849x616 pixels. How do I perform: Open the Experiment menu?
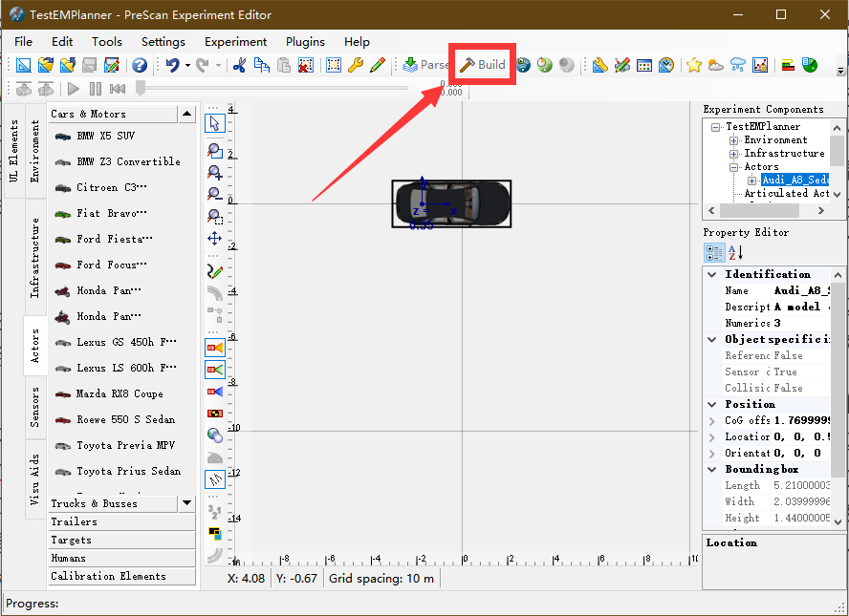click(x=235, y=42)
